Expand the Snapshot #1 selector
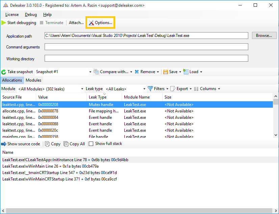 pyautogui.click(x=90, y=71)
